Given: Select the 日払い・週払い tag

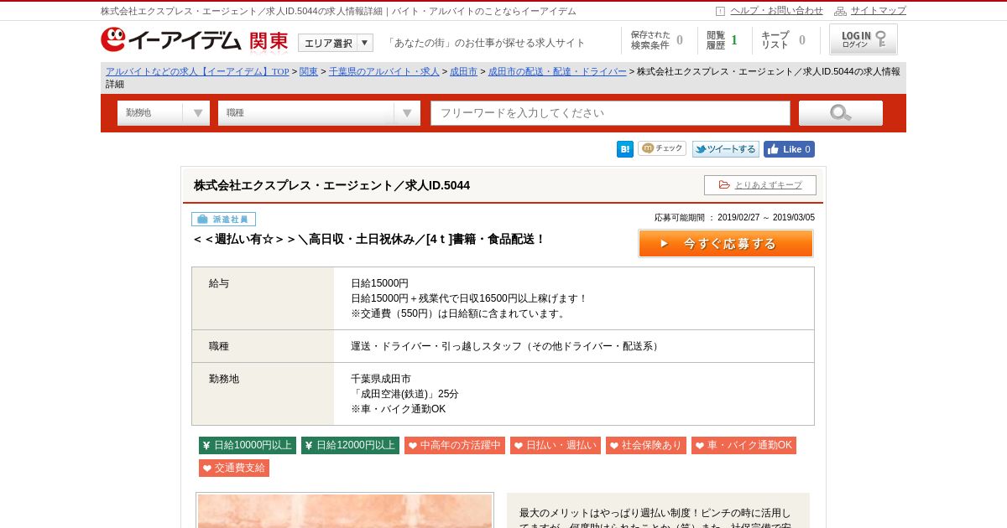Looking at the screenshot, I should [x=556, y=445].
